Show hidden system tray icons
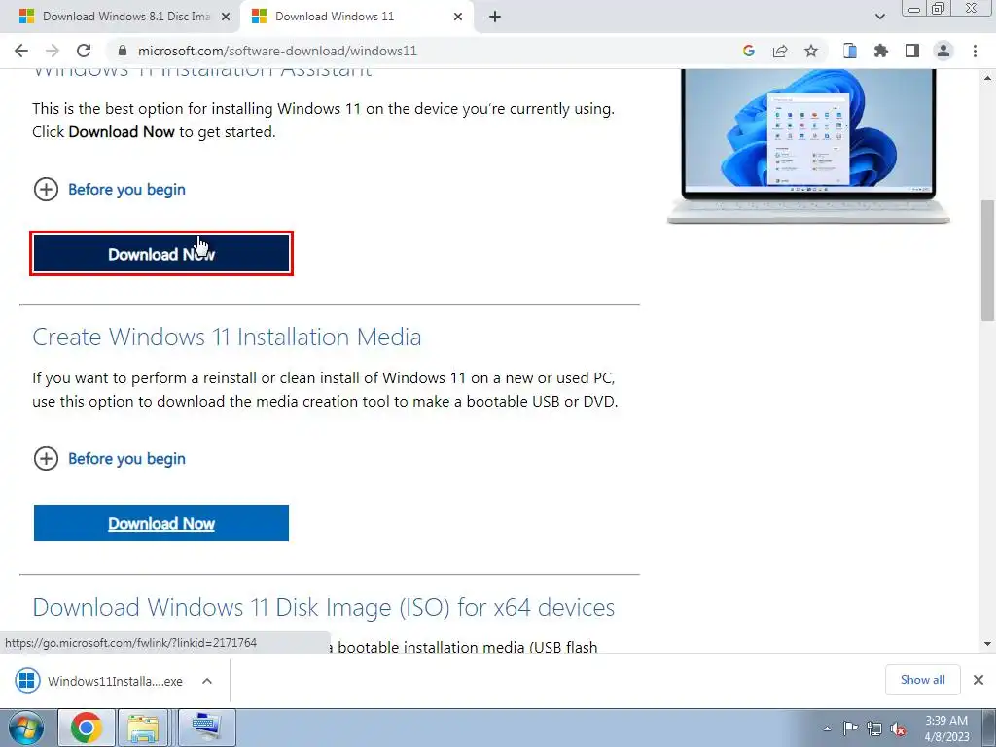 pos(827,729)
